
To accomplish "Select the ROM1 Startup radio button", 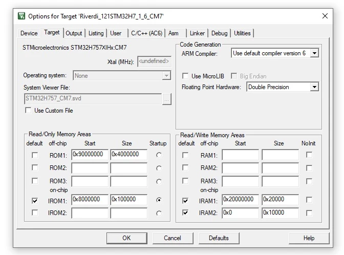I will (x=159, y=155).
